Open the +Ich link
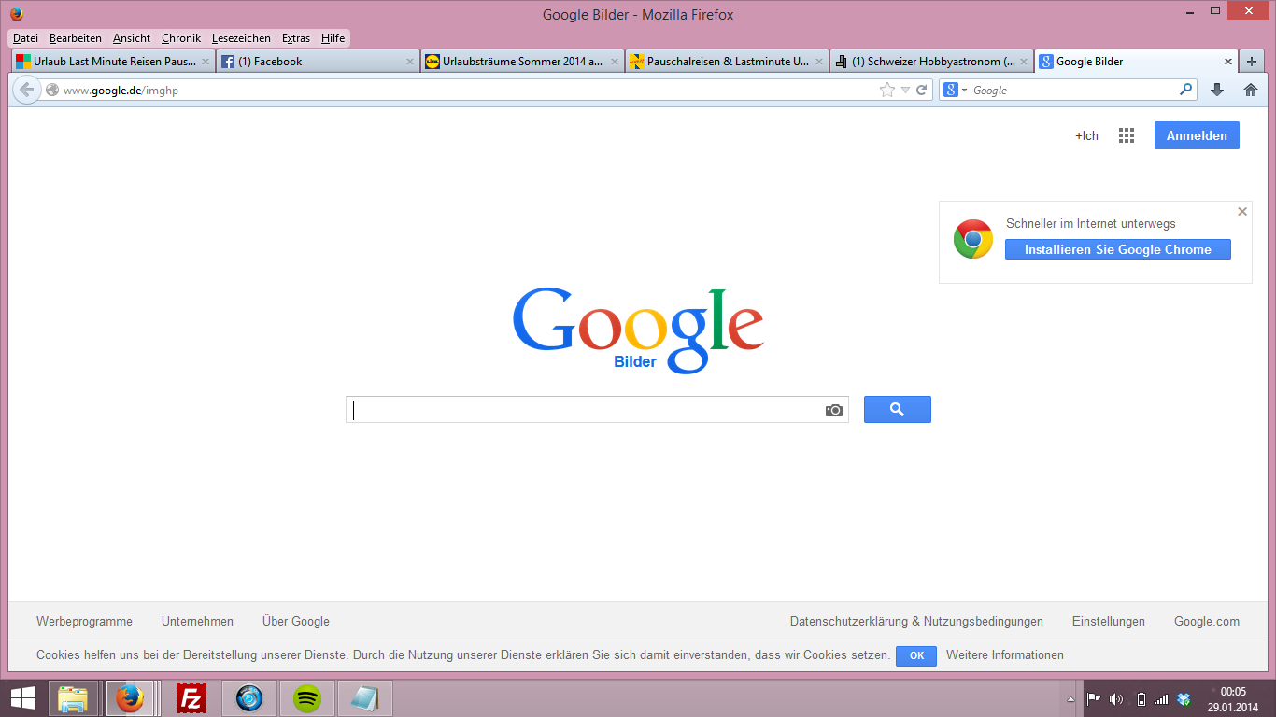 point(1086,135)
